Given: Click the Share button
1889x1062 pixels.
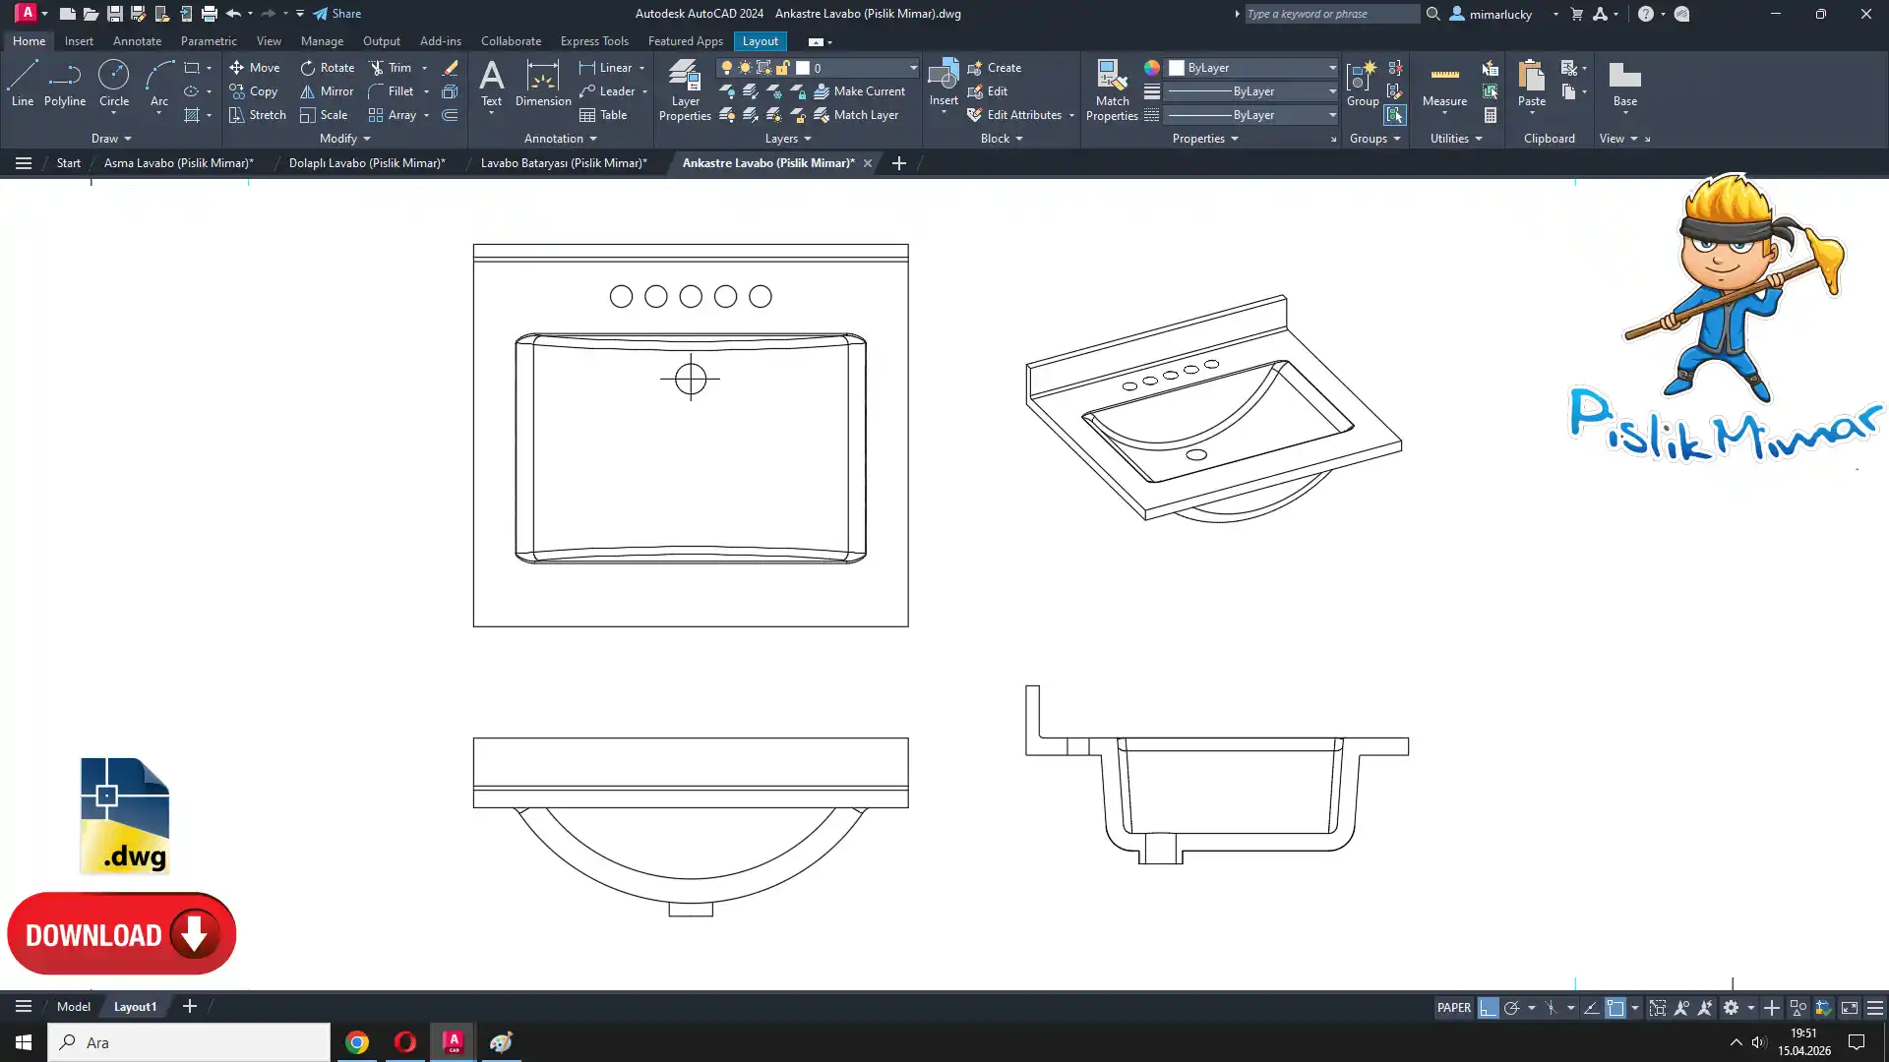Looking at the screenshot, I should click(337, 14).
